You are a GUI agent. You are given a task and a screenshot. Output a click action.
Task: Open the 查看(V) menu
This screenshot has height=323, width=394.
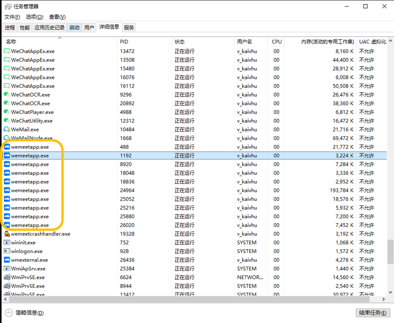pos(57,17)
